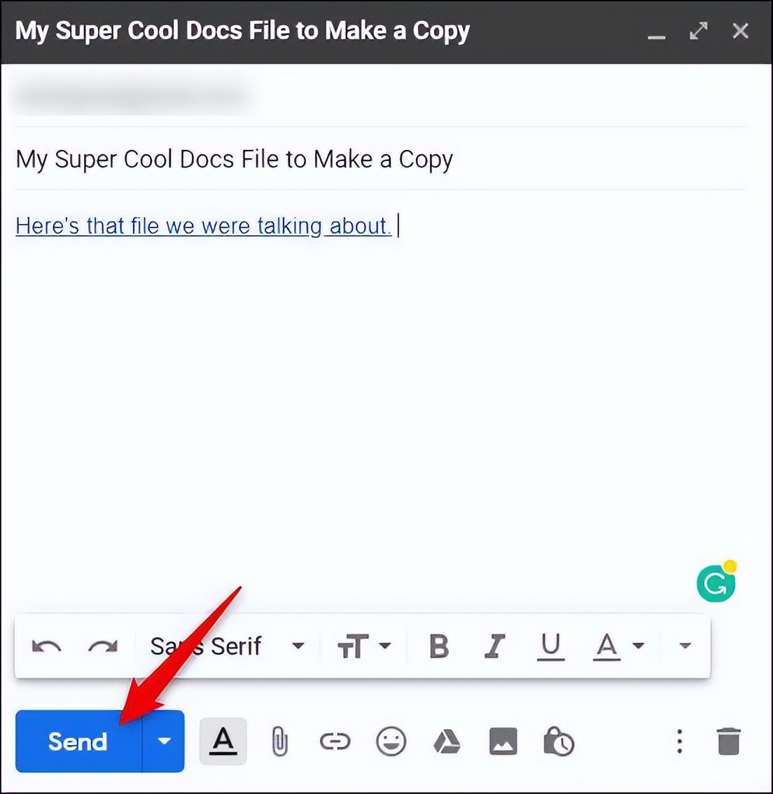773x794 pixels.
Task: Open the emoji picker
Action: point(391,742)
